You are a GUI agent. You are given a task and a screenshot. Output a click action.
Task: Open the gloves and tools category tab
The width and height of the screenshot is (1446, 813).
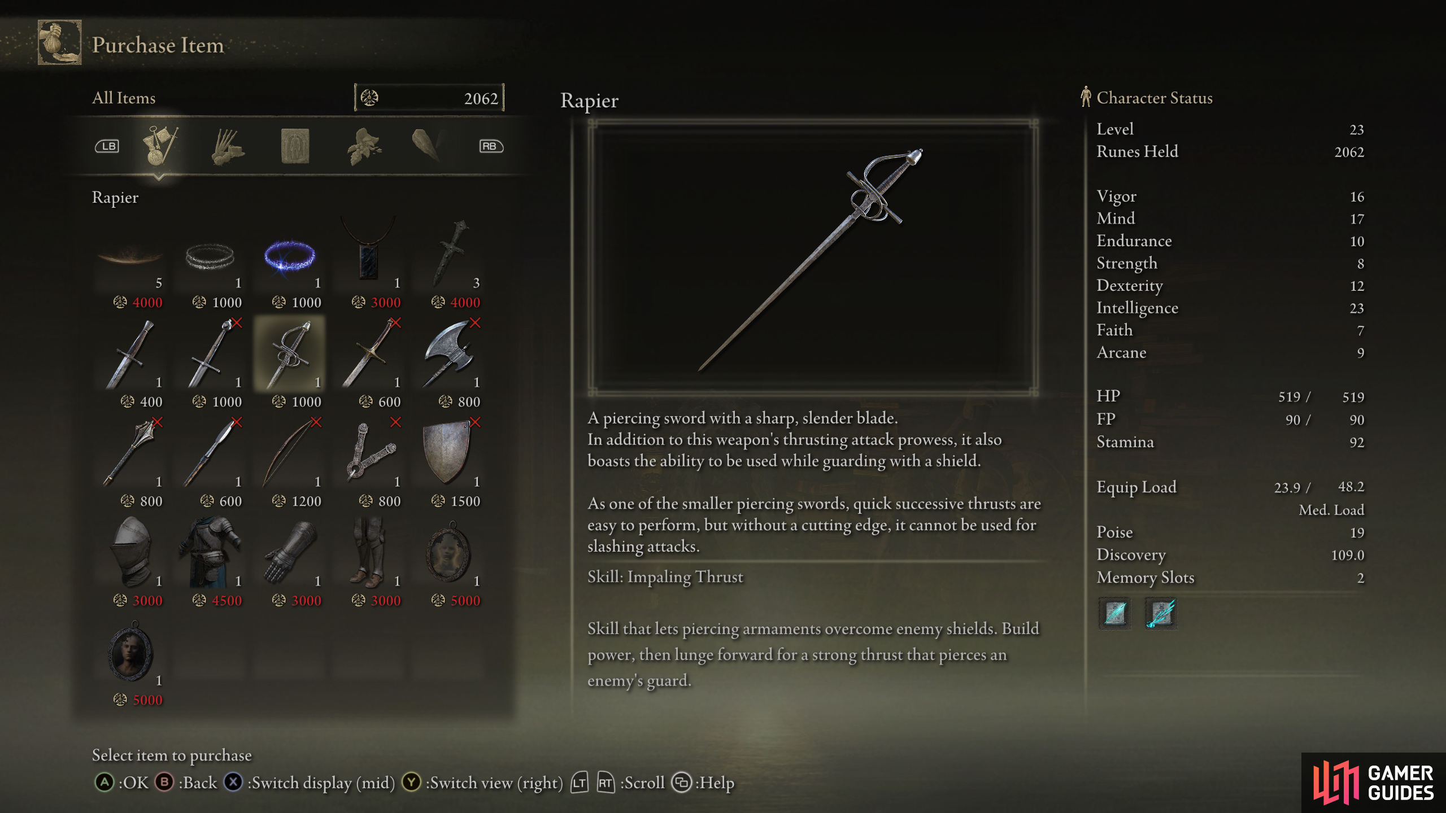(228, 147)
